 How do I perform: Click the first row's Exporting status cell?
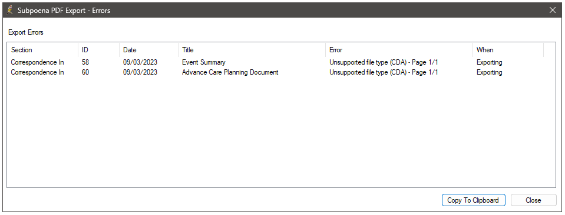coord(490,62)
